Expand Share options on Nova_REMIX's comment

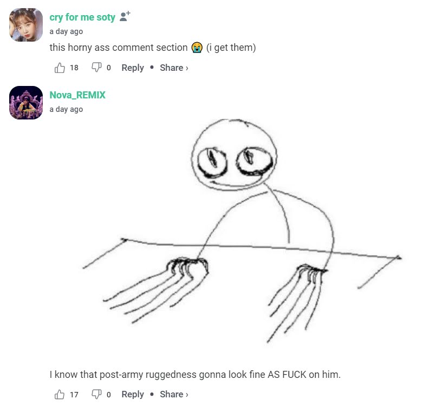pos(174,394)
